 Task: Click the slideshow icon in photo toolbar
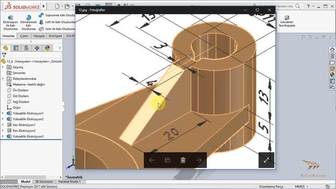pos(167,160)
